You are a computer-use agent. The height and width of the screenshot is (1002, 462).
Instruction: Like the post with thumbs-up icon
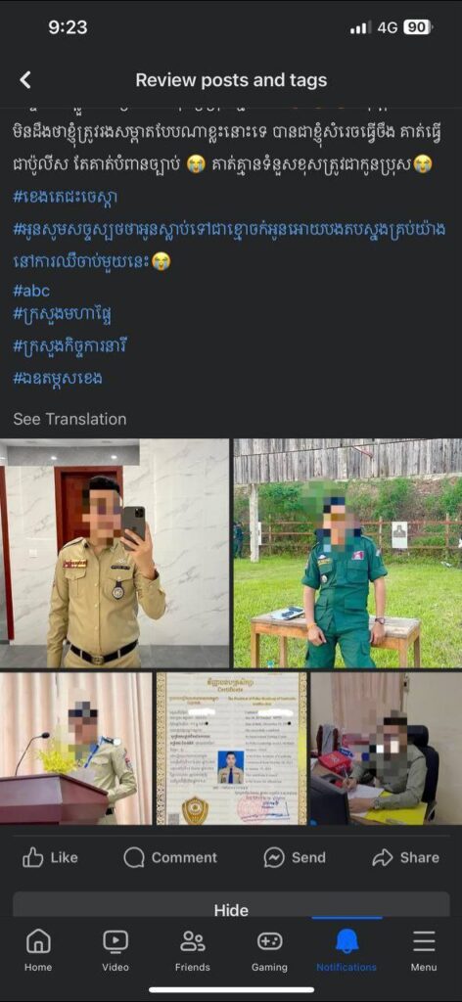point(33,857)
